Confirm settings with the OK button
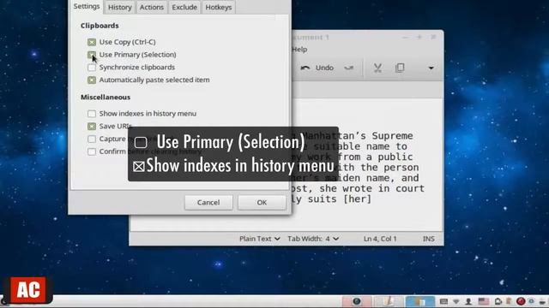 click(x=262, y=203)
